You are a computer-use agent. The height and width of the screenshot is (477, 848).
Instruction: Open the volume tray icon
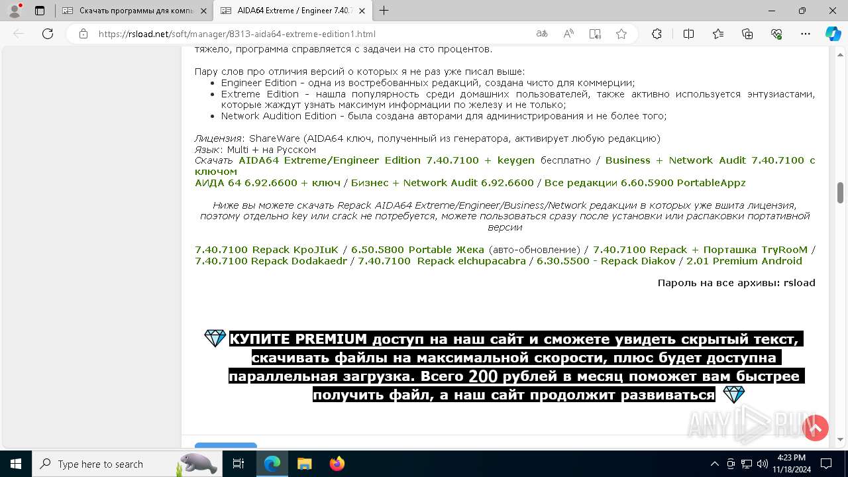click(762, 464)
